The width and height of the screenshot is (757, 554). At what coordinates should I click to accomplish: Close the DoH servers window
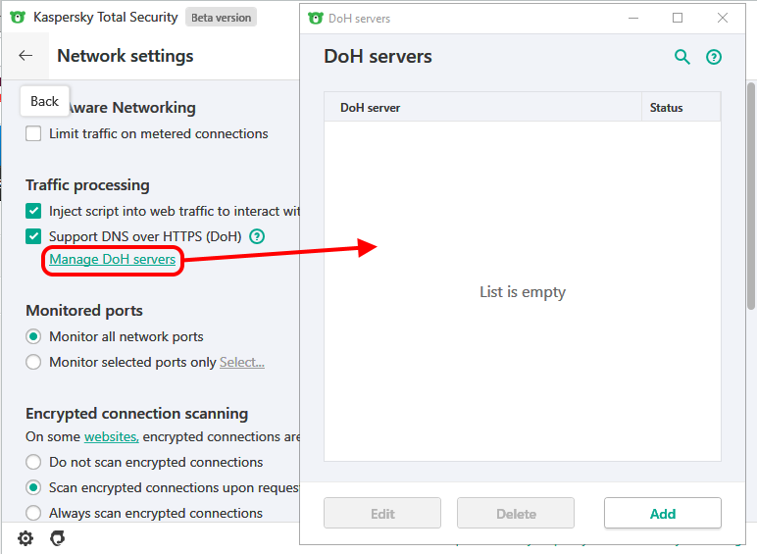(723, 19)
